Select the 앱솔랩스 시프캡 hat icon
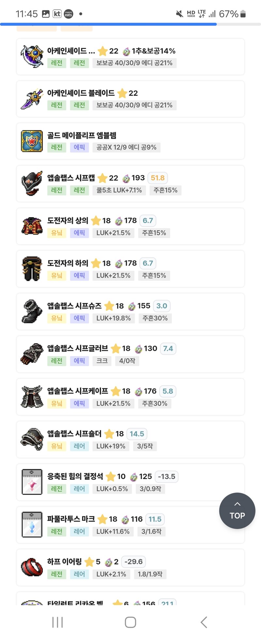Screen dimensions: 261x640 (32, 184)
